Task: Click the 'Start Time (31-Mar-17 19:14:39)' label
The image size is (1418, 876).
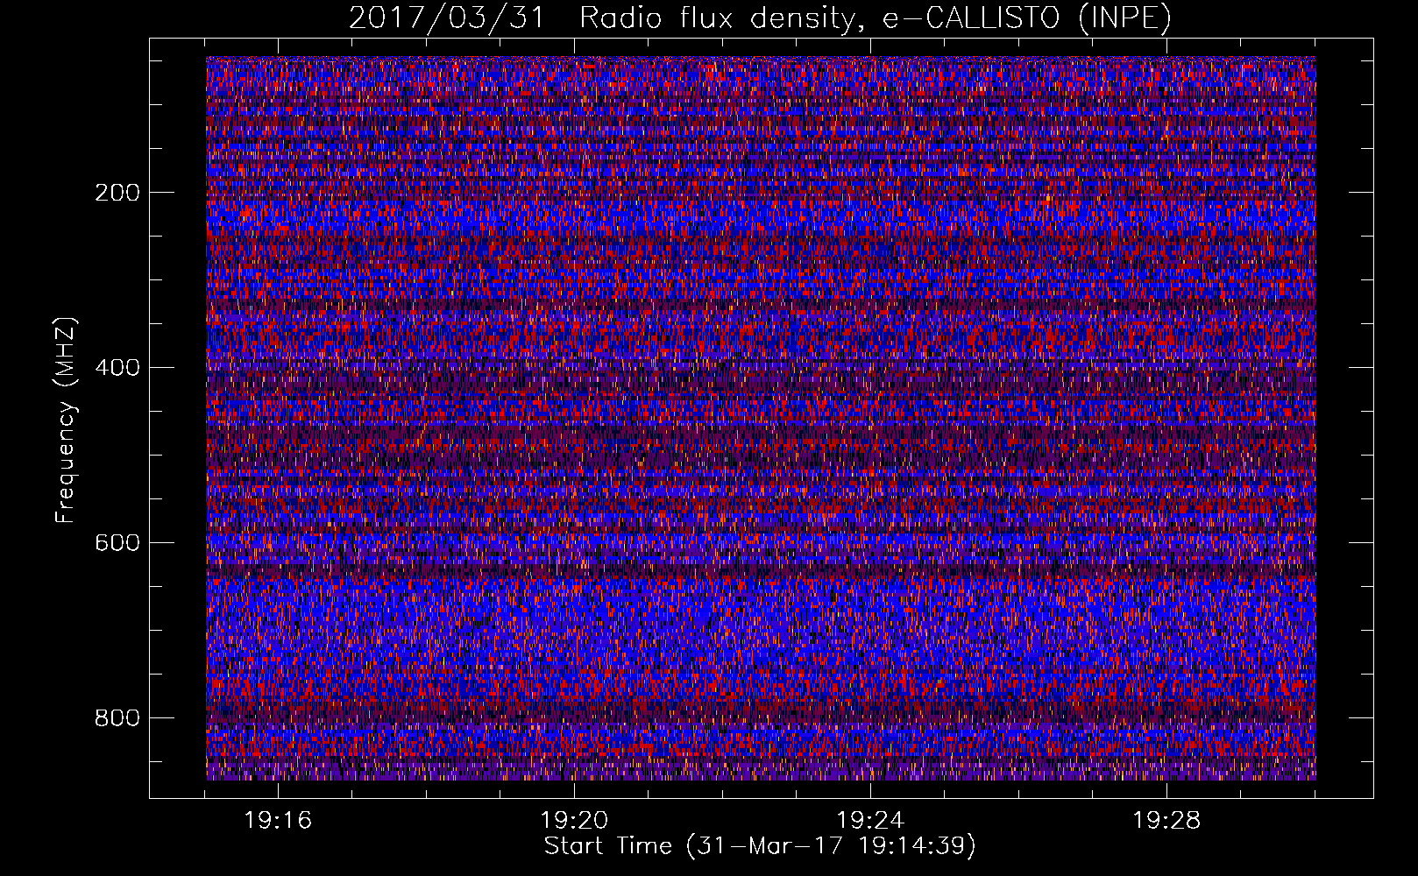Action: click(760, 845)
